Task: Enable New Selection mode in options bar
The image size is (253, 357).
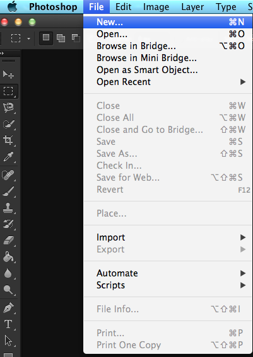Action: pyautogui.click(x=46, y=38)
